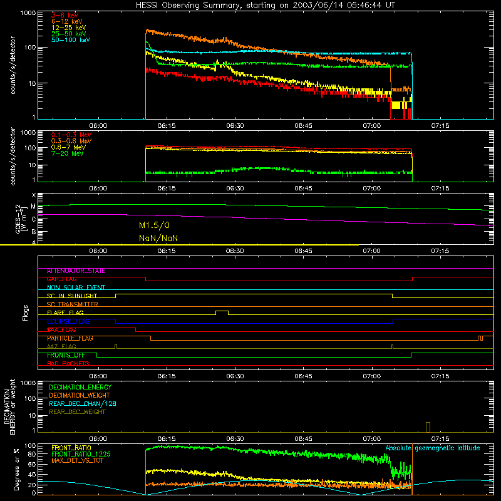The image size is (501, 501).
Task: Select the BAD_PACKETS flag label
Action: (68, 364)
